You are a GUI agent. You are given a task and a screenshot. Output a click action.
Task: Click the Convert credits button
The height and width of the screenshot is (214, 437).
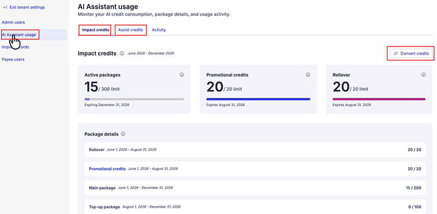(x=411, y=53)
